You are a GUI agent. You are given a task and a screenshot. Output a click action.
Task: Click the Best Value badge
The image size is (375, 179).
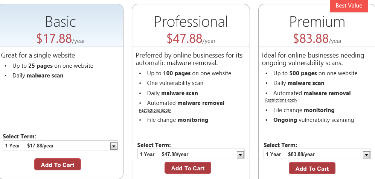pyautogui.click(x=349, y=6)
